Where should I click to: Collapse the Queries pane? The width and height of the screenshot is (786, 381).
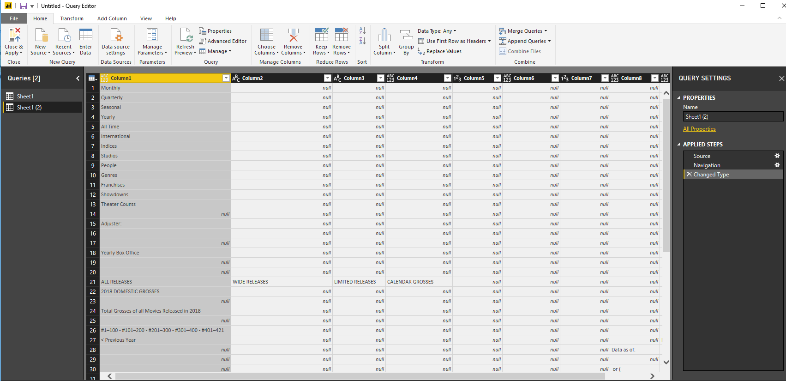pyautogui.click(x=78, y=79)
